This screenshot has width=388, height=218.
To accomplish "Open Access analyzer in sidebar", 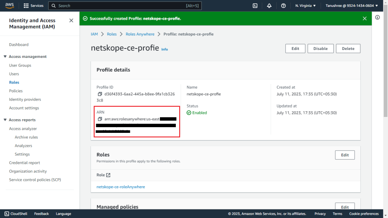I will [x=23, y=129].
